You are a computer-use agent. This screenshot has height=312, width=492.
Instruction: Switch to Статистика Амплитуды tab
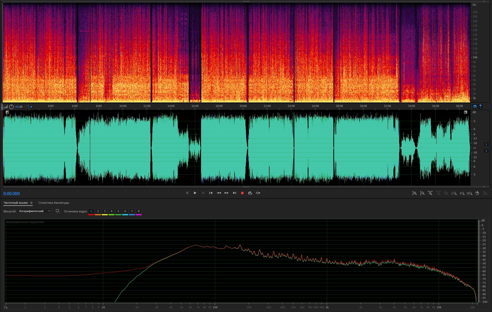[x=54, y=203]
